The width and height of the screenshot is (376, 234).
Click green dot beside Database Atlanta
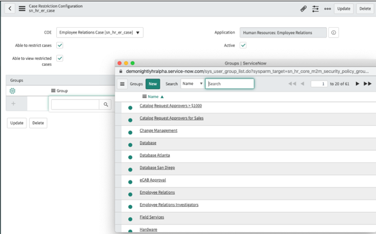click(130, 157)
